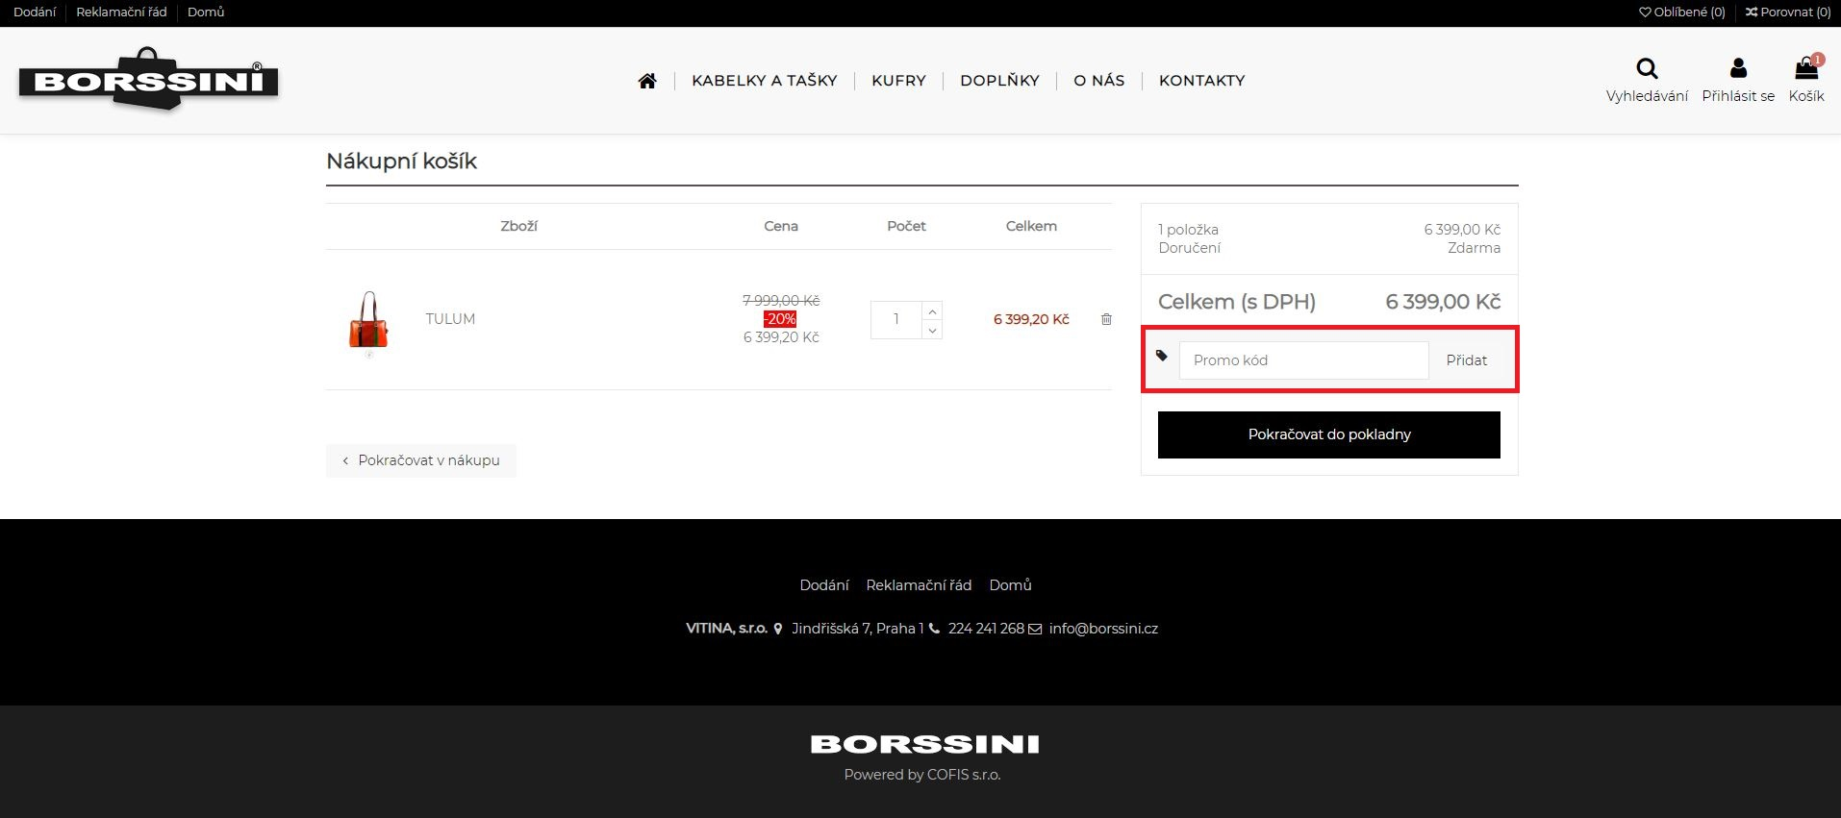1841x818 pixels.
Task: Click Dodání link in top bar
Action: (35, 12)
